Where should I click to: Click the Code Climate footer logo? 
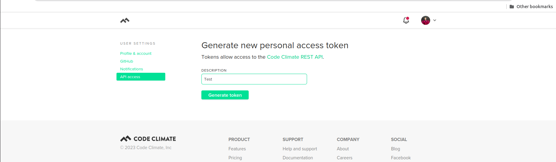(x=148, y=139)
